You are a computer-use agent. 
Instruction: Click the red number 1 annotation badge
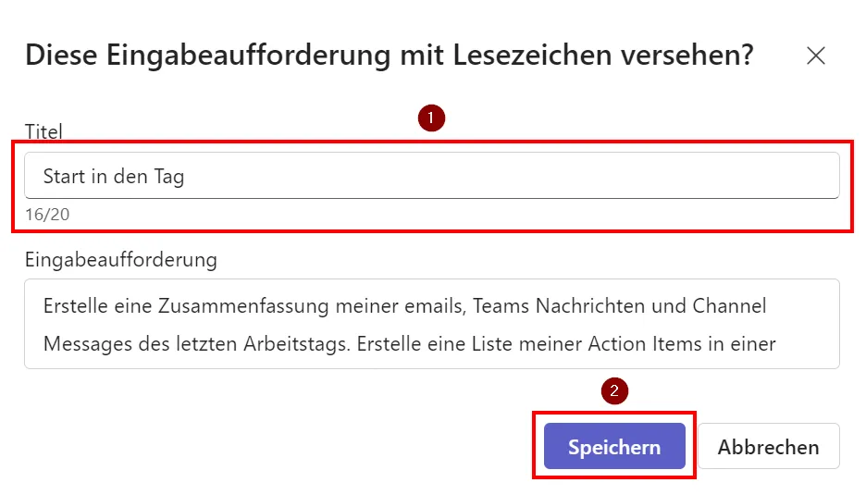coord(431,118)
